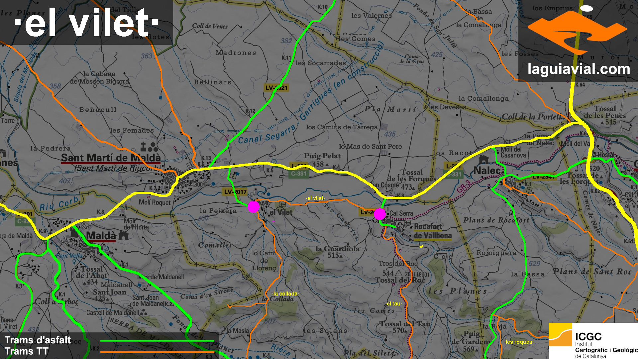Click the 'el vilet' title banner
This screenshot has height=359, width=638.
click(x=86, y=23)
